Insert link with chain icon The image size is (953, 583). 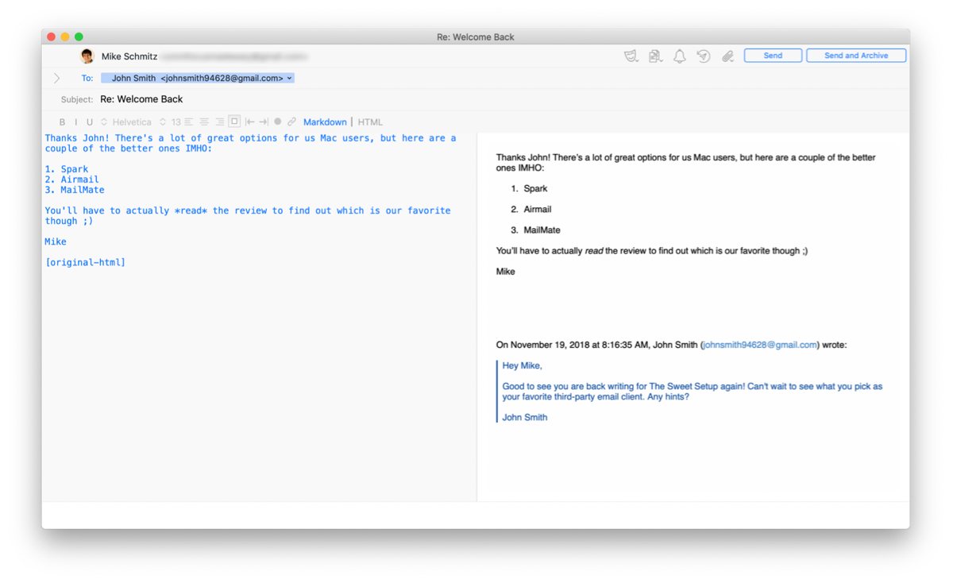coord(291,122)
